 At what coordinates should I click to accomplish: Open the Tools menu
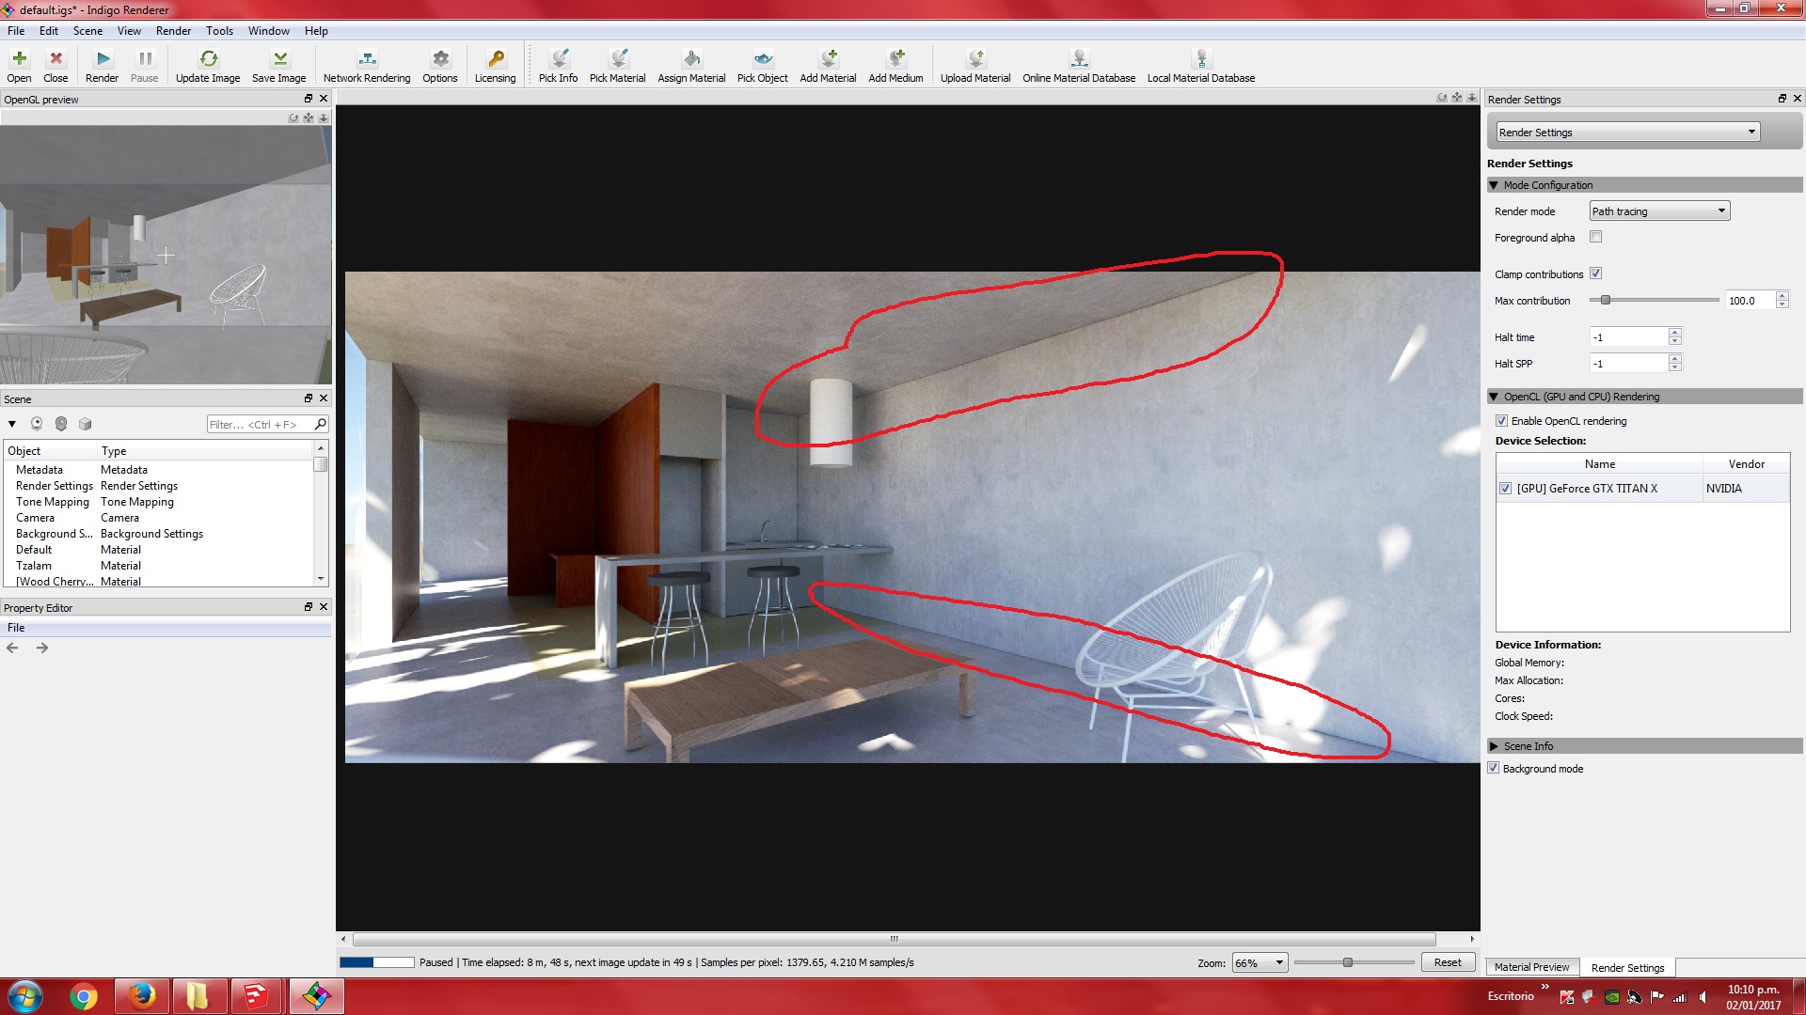click(219, 31)
